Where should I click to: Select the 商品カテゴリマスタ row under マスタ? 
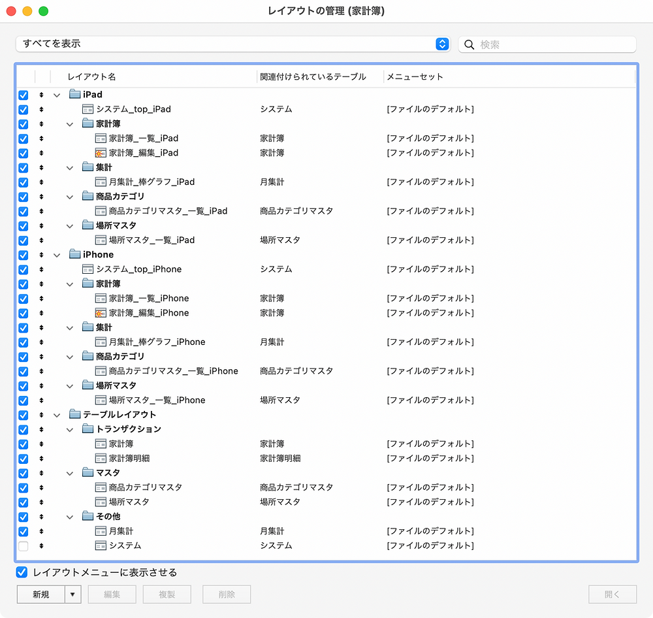tap(326, 487)
